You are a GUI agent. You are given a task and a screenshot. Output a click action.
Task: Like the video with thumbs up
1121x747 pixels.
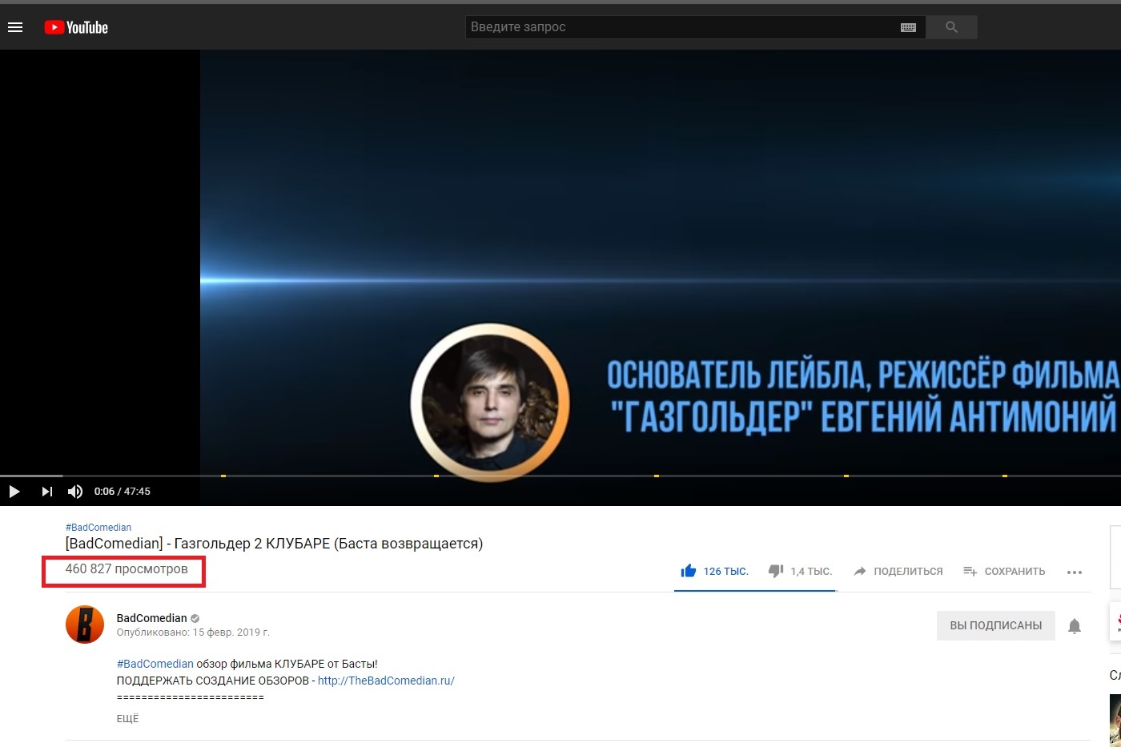714,571
